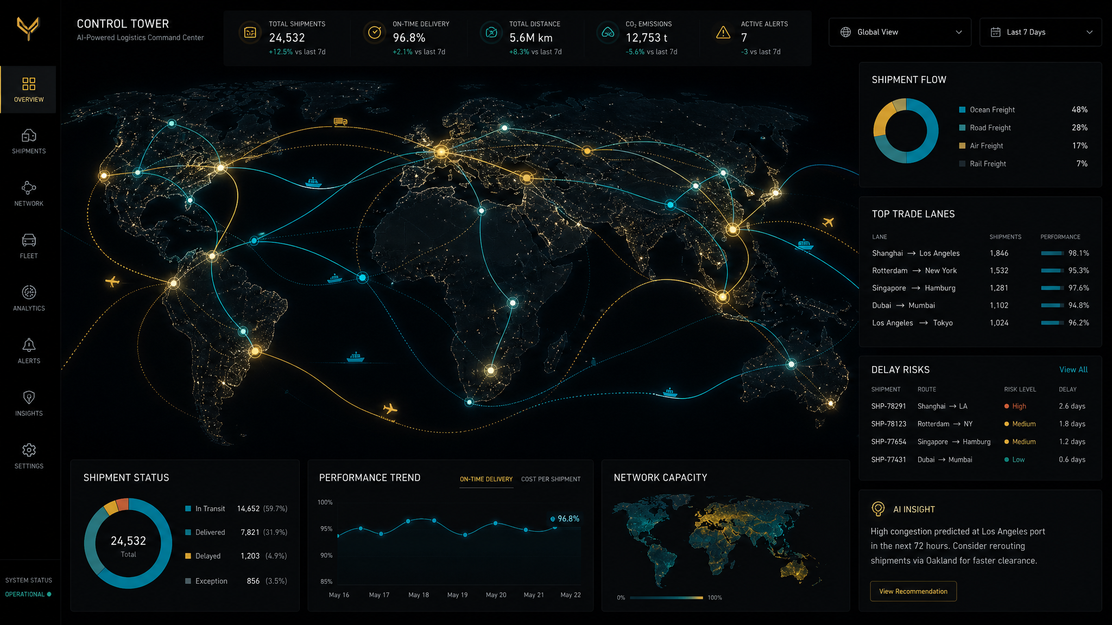Click the Operational system status indicator

pyautogui.click(x=28, y=594)
